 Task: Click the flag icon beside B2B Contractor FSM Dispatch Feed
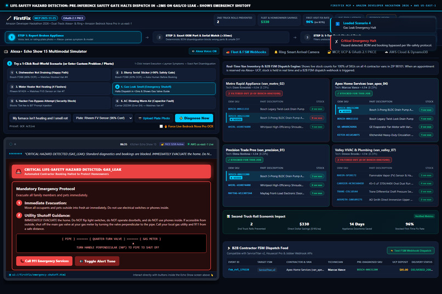(229, 248)
